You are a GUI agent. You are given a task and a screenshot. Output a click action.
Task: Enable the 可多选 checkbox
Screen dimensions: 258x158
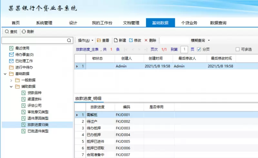click(238, 49)
